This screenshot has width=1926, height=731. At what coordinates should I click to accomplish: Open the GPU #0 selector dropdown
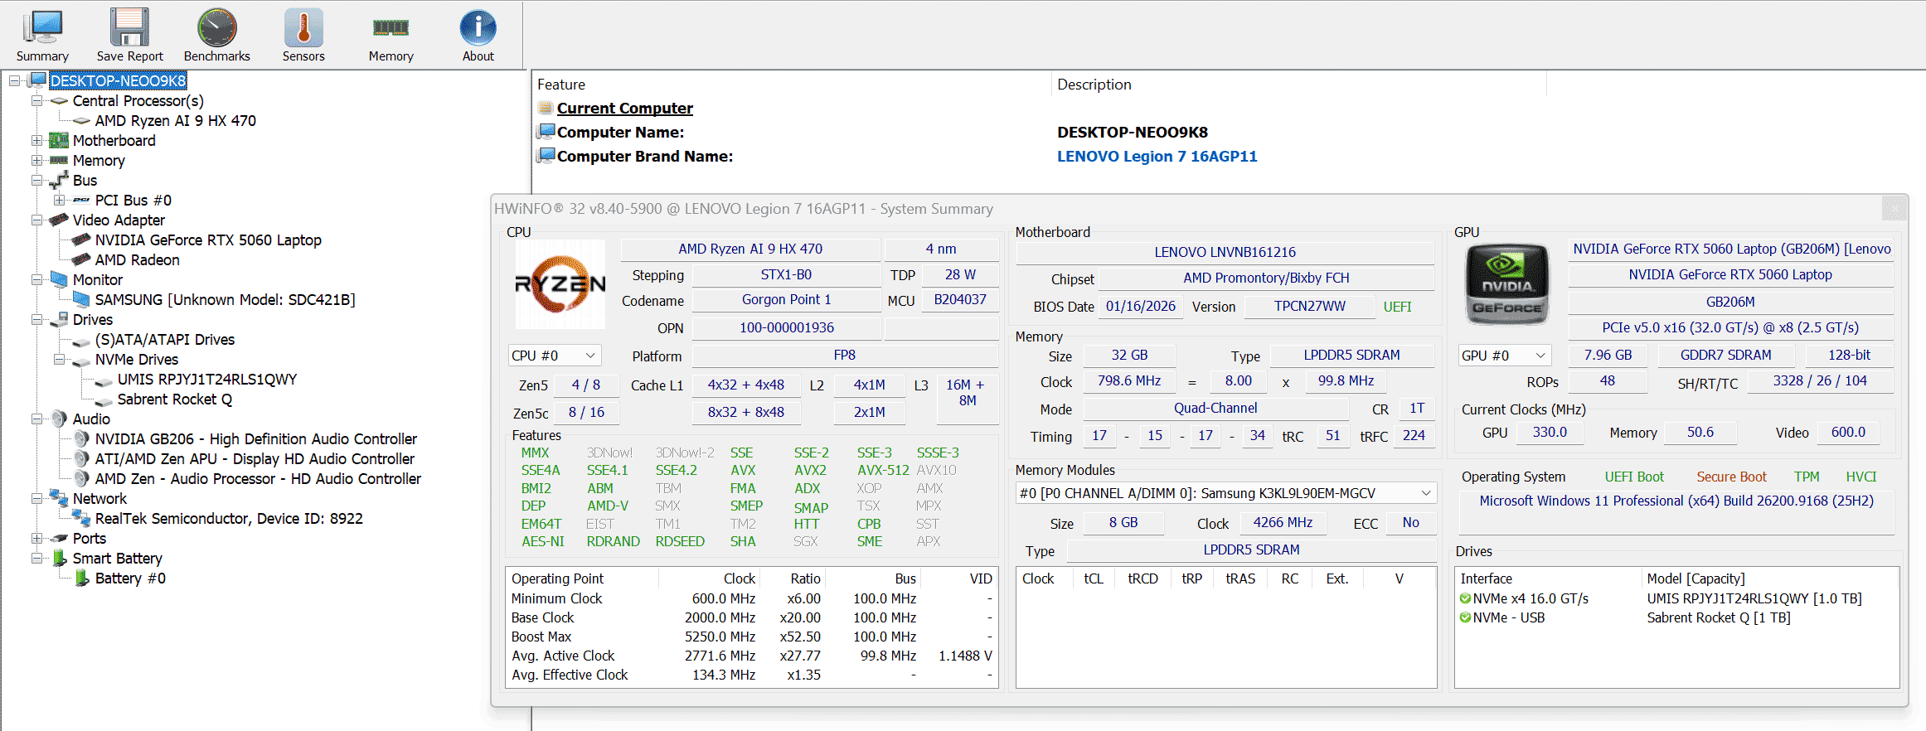coord(1504,356)
